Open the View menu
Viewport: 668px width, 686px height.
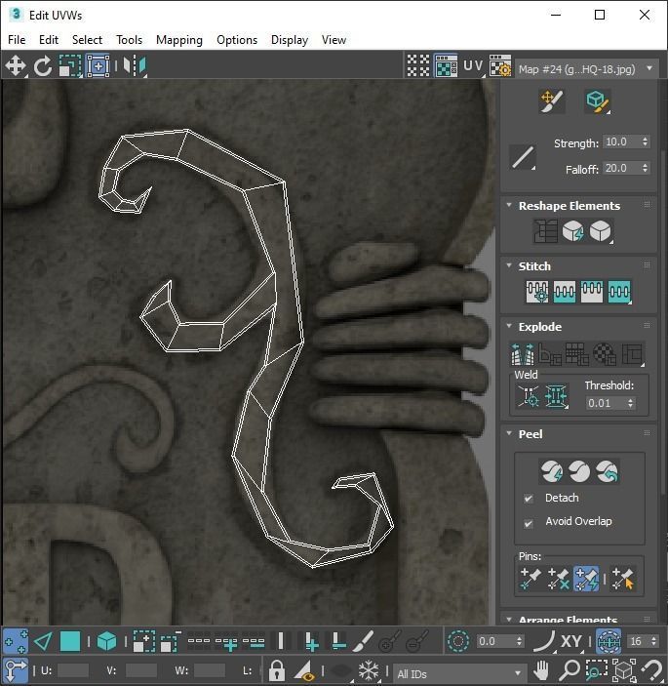click(334, 40)
